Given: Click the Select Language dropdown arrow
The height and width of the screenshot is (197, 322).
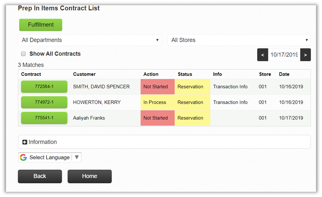Looking at the screenshot, I should coord(76,157).
